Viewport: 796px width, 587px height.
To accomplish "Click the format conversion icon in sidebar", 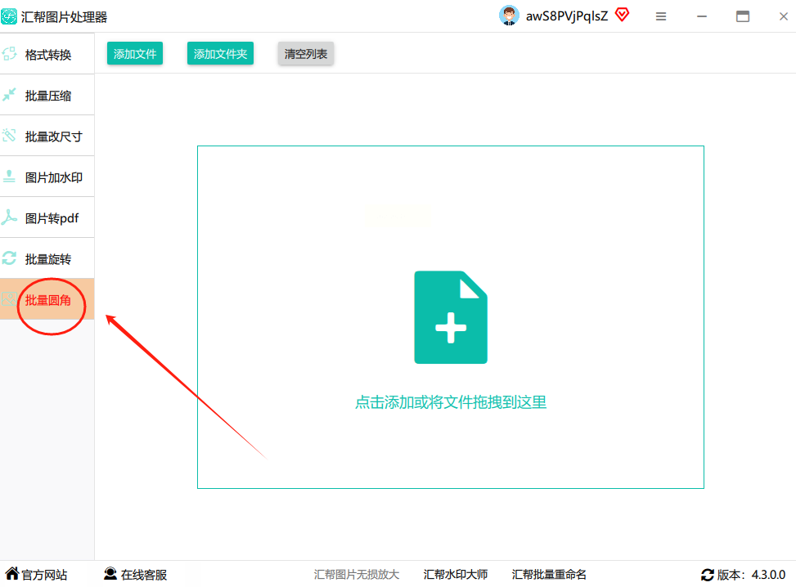I will coord(9,54).
